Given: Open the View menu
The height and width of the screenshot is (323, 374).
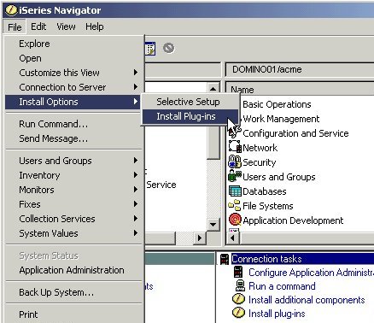Looking at the screenshot, I should tap(66, 26).
